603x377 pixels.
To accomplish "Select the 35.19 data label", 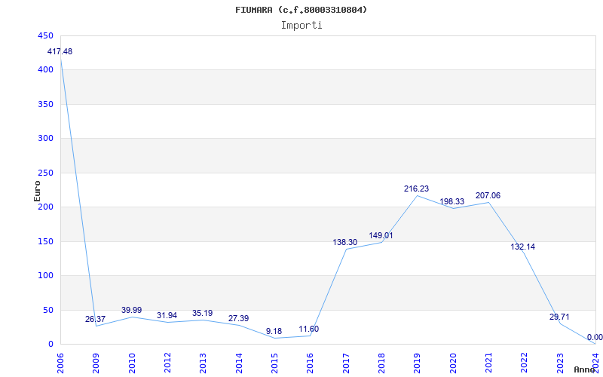I will pyautogui.click(x=202, y=313).
